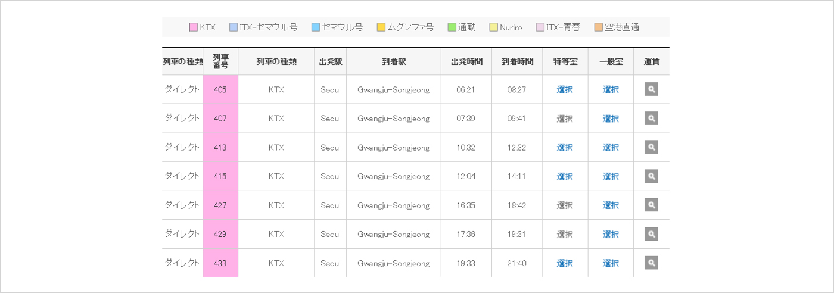834x293 pixels.
Task: Click greyed-out 特等室 選択 for train 429
Action: coord(565,234)
